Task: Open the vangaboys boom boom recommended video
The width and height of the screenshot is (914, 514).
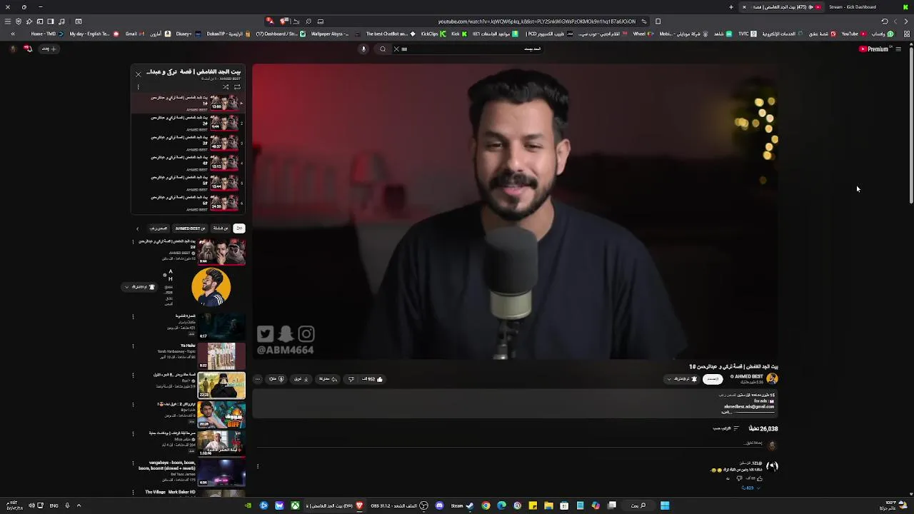Action: click(221, 473)
